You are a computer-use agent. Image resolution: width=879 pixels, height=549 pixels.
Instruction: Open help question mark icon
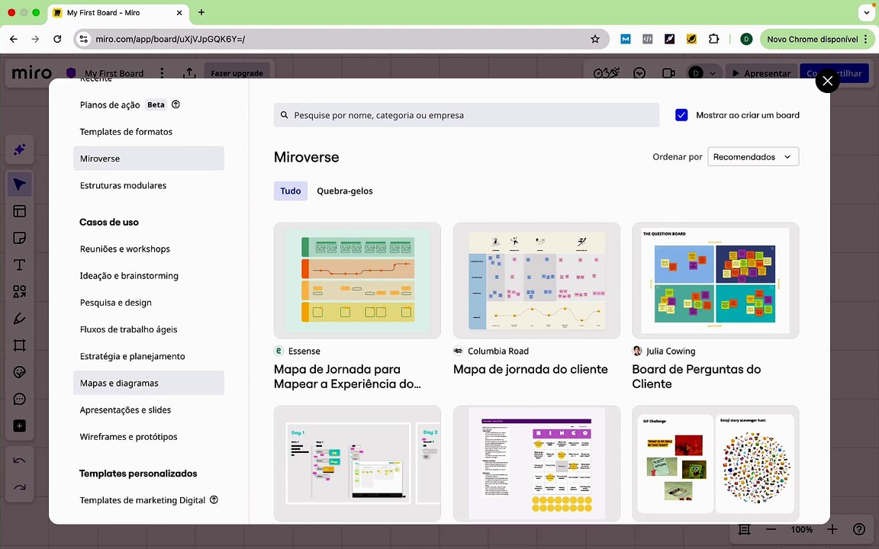pos(859,529)
